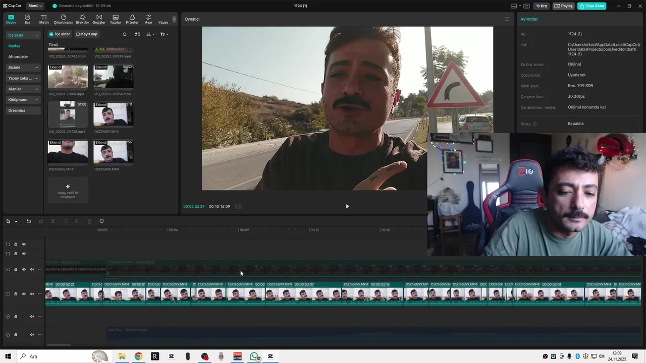Viewport: 646px width, 363px height.
Task: Open the Geçişler tab
Action: (x=99, y=19)
